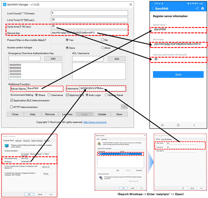Open System Protection tab in System Properties
The width and height of the screenshot is (208, 198).
[37, 141]
